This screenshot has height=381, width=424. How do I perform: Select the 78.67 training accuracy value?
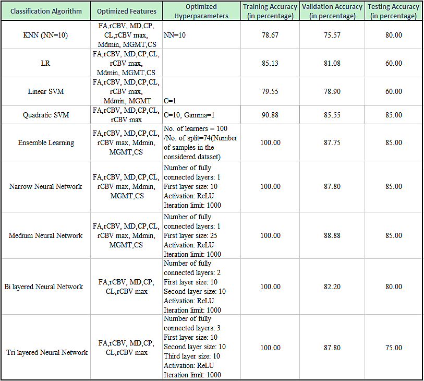point(270,34)
